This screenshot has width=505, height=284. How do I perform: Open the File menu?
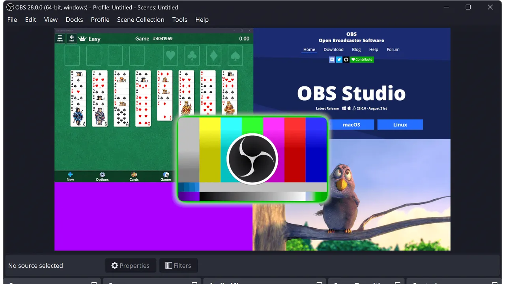click(12, 20)
